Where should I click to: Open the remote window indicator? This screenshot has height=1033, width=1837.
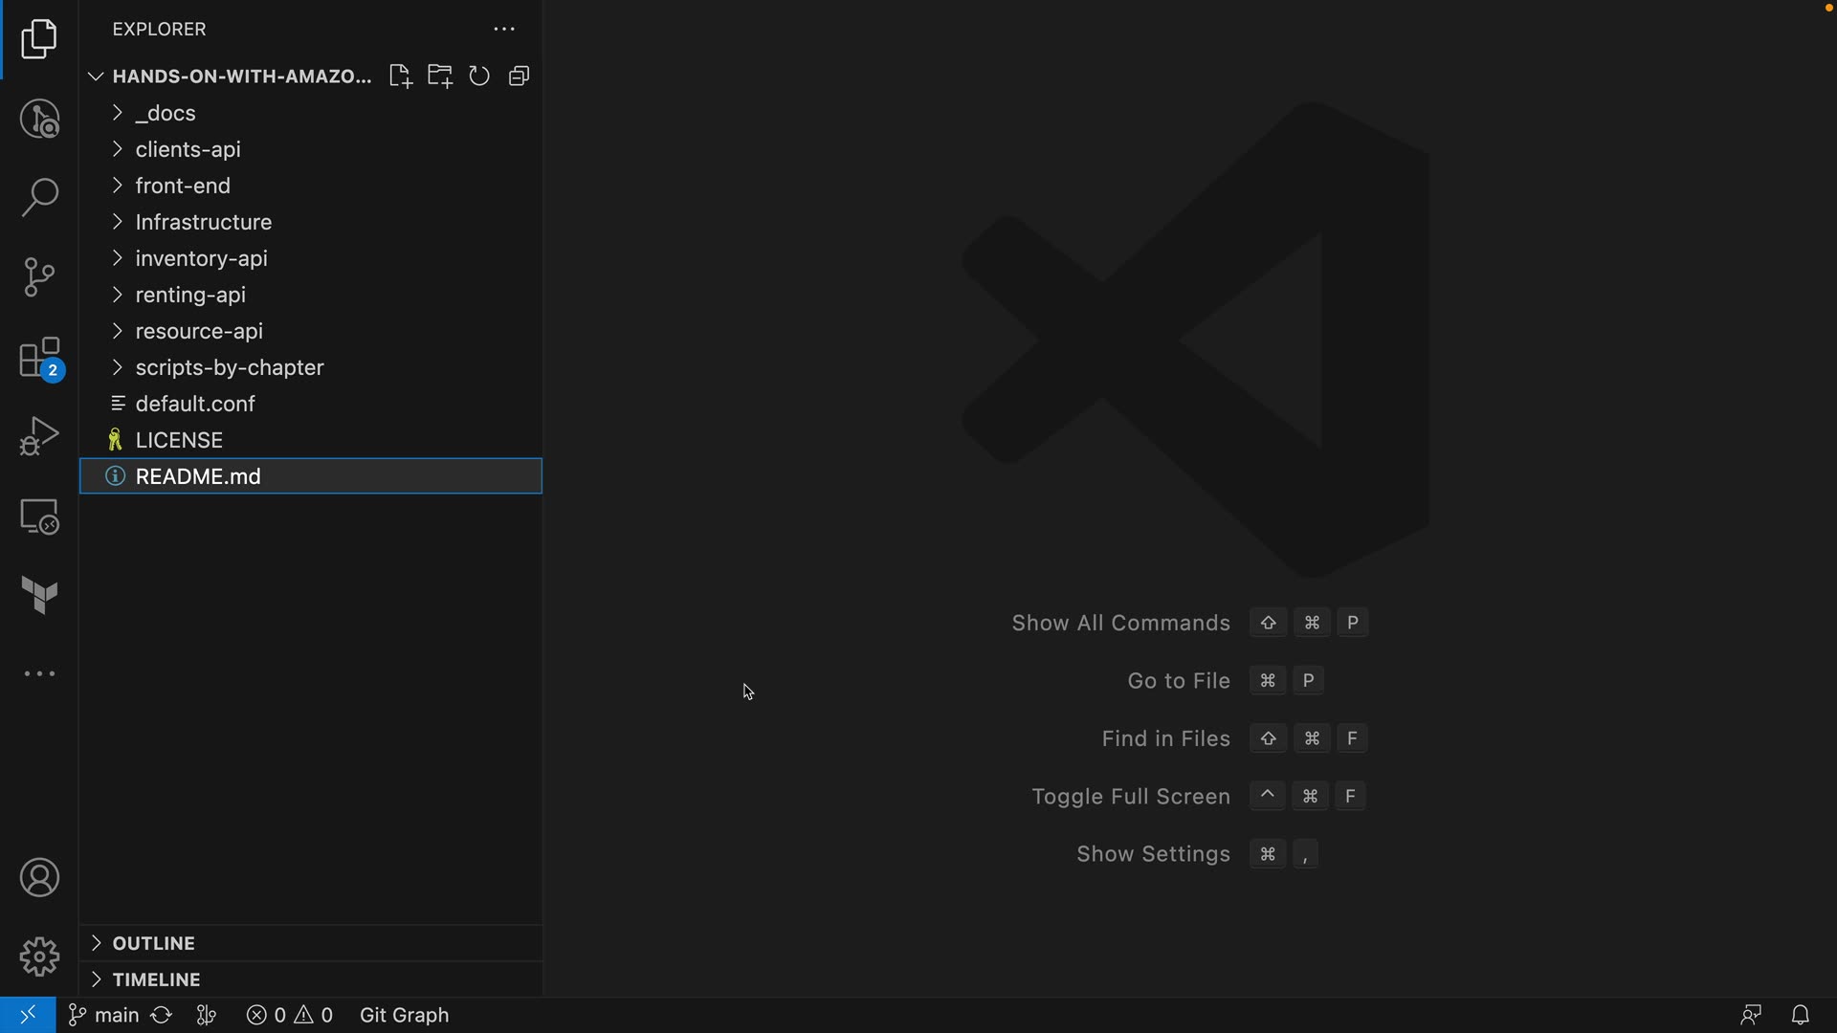(28, 1015)
